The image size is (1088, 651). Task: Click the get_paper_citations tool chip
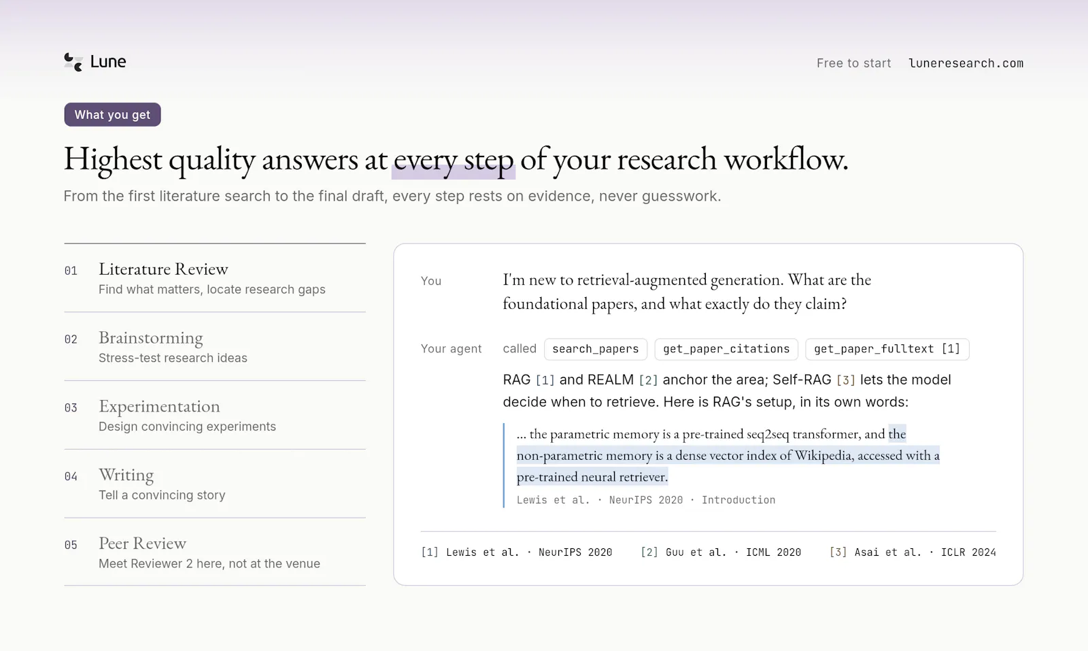tap(726, 349)
